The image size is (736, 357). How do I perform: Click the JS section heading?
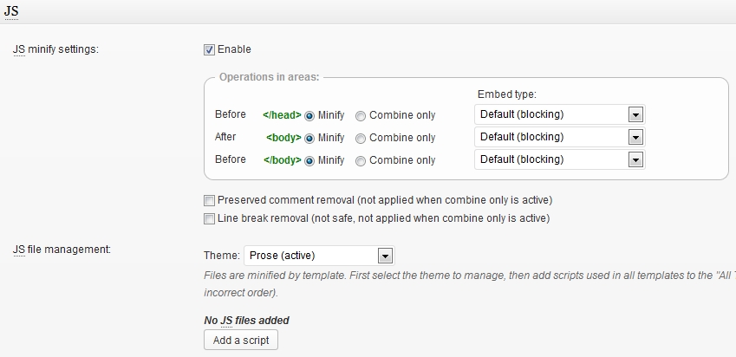tap(12, 11)
